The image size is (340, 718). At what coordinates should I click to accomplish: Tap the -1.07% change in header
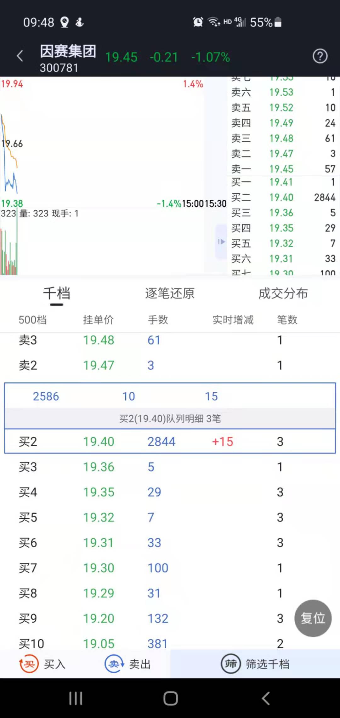tap(211, 57)
